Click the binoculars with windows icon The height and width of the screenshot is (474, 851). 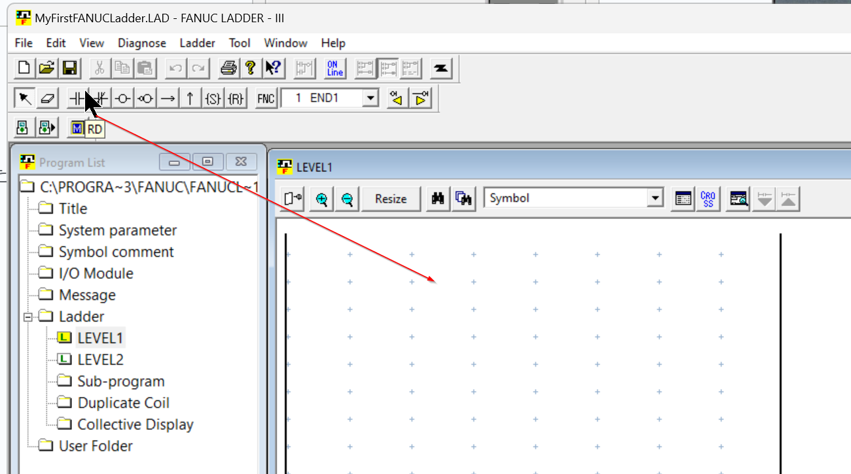(x=463, y=199)
